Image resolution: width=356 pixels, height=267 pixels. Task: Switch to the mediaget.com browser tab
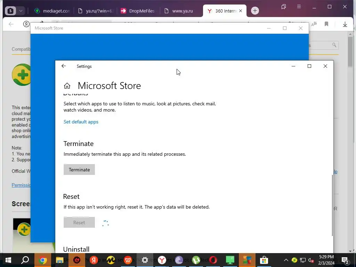click(52, 11)
